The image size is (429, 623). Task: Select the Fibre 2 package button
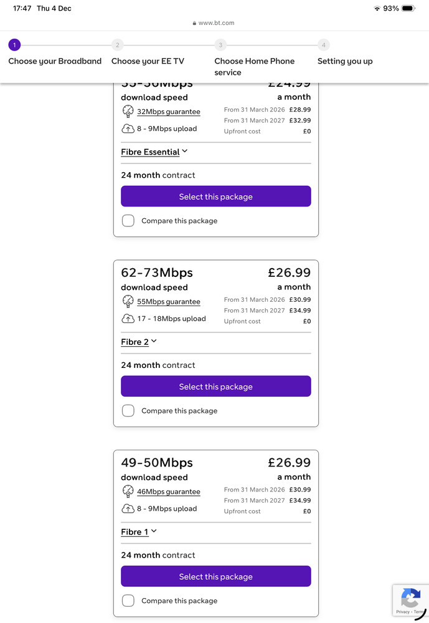coord(216,387)
